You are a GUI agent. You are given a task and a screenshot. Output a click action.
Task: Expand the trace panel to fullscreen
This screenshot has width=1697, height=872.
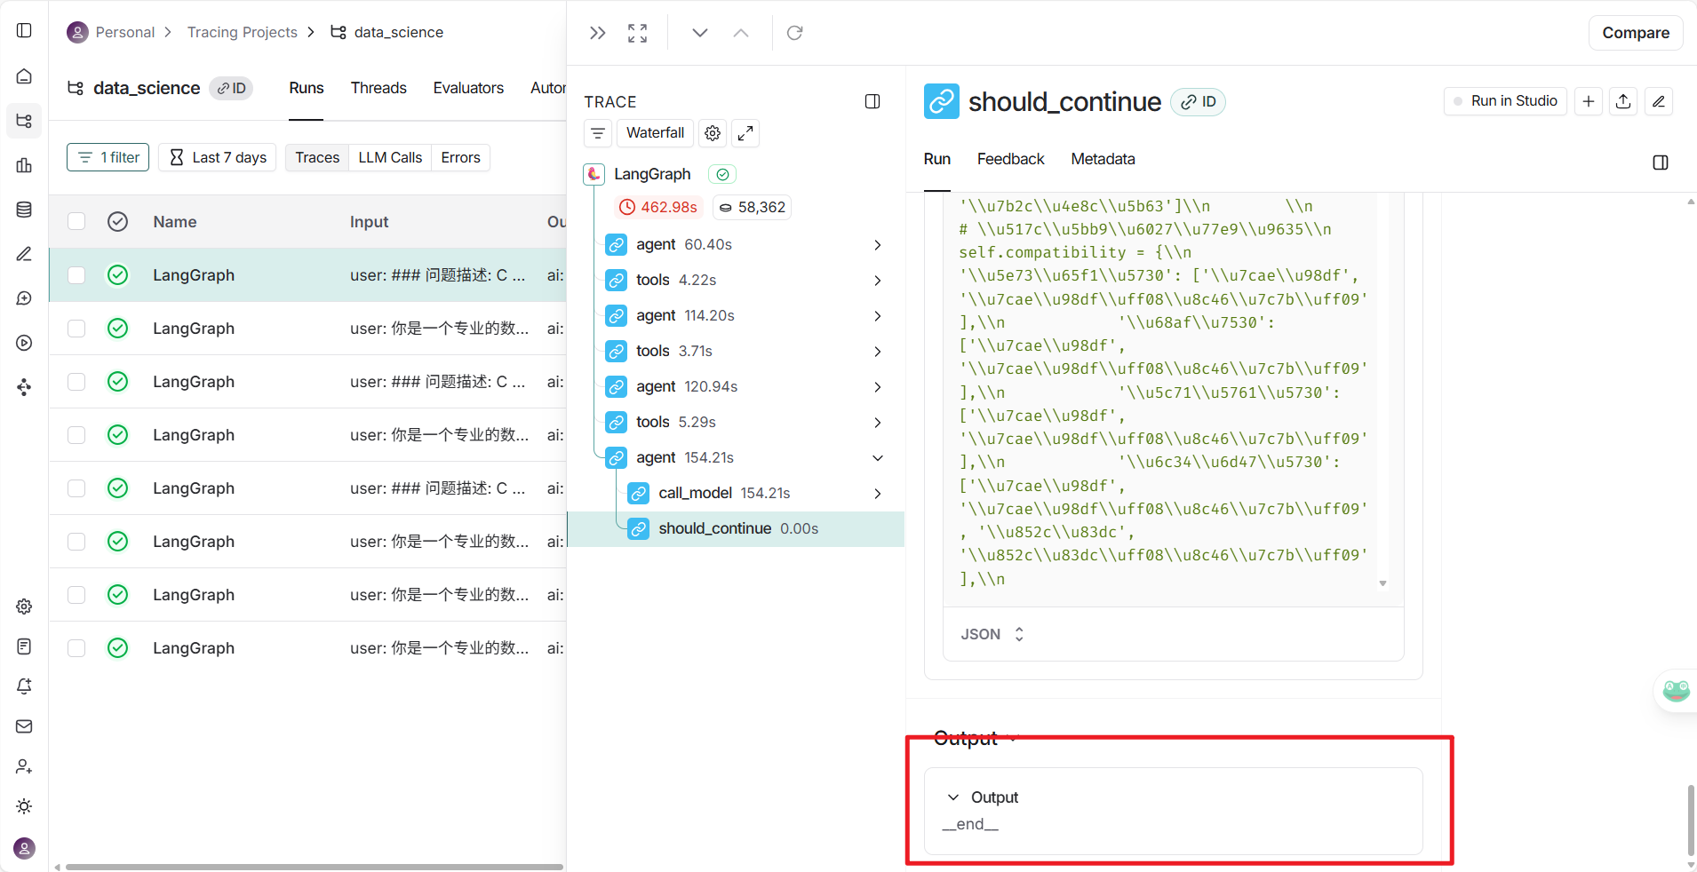[637, 33]
